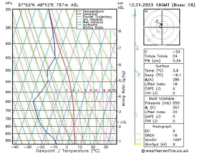
Task: Select the "Mixing Ratio" legend entry
Action: 93,27
